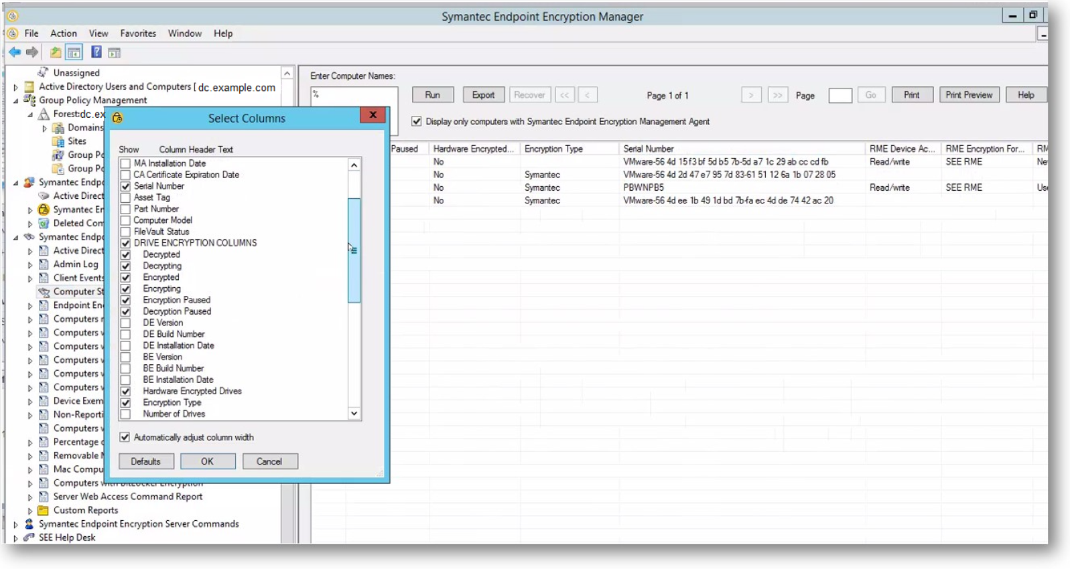Expand Server Web Access Command Report node
This screenshot has width=1070, height=569.
[x=30, y=497]
